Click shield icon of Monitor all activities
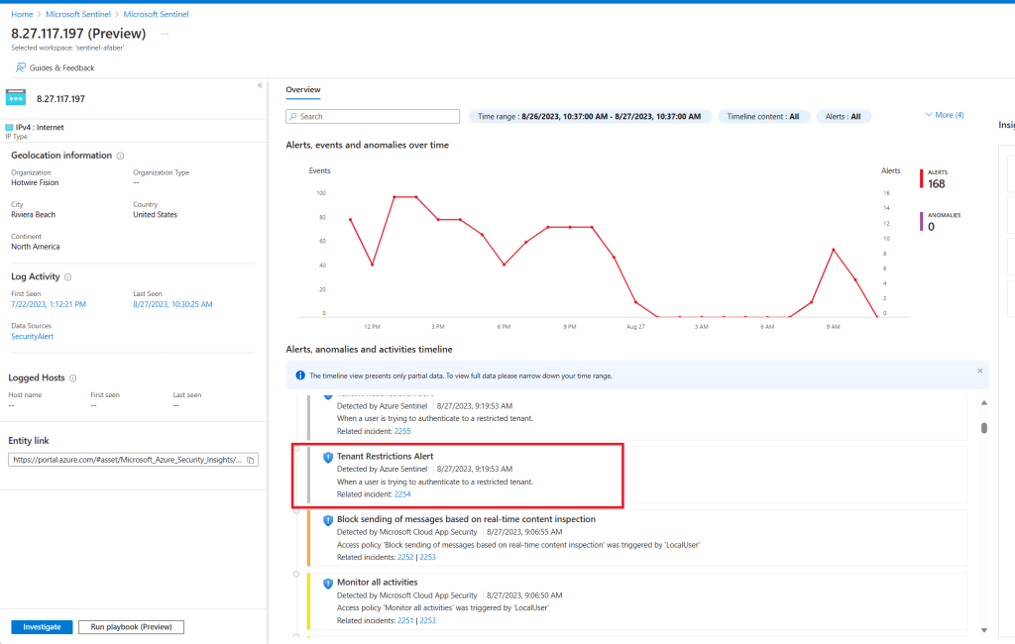The height and width of the screenshot is (644, 1015). point(328,583)
